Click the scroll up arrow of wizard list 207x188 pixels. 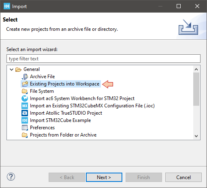click(196, 69)
